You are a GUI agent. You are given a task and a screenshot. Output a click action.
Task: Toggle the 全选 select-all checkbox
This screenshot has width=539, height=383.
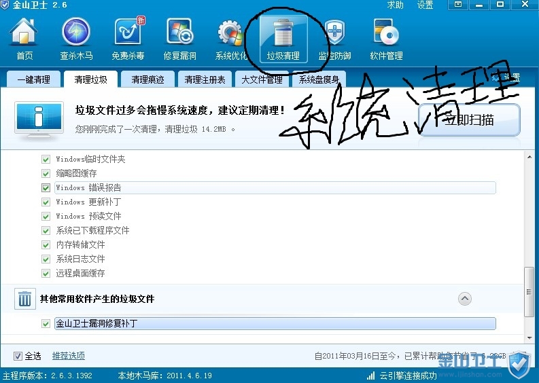coord(18,357)
